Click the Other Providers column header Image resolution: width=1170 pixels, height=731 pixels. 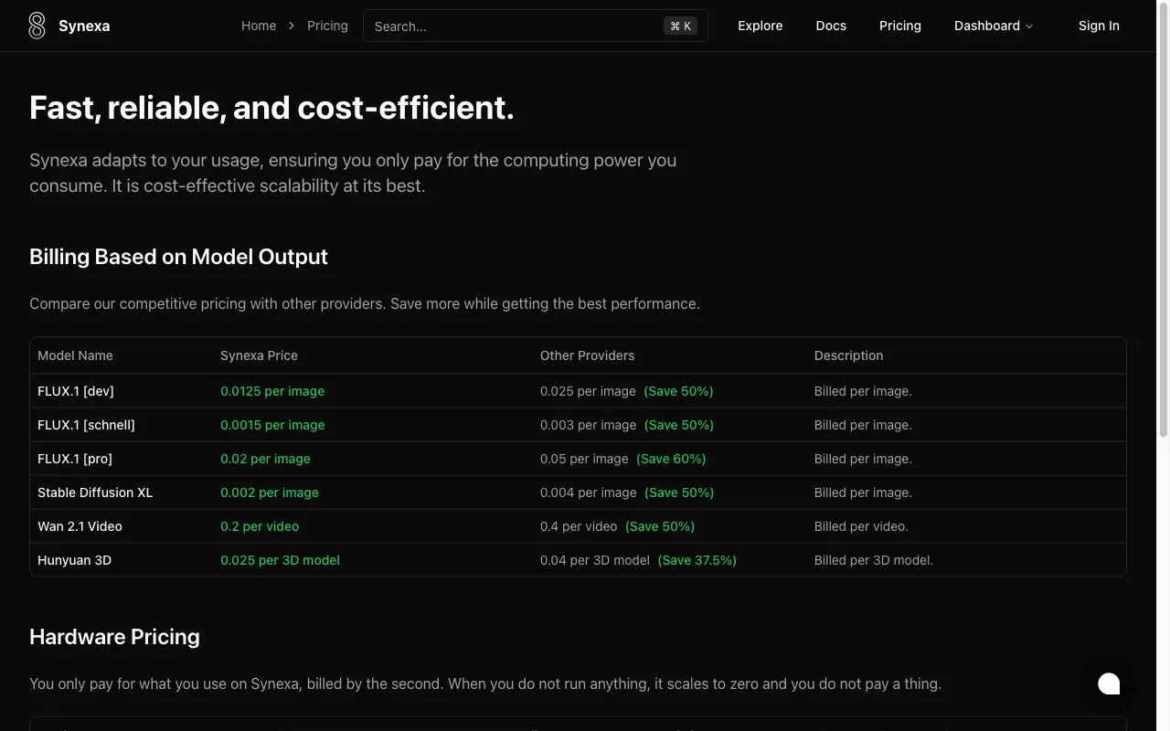point(587,355)
